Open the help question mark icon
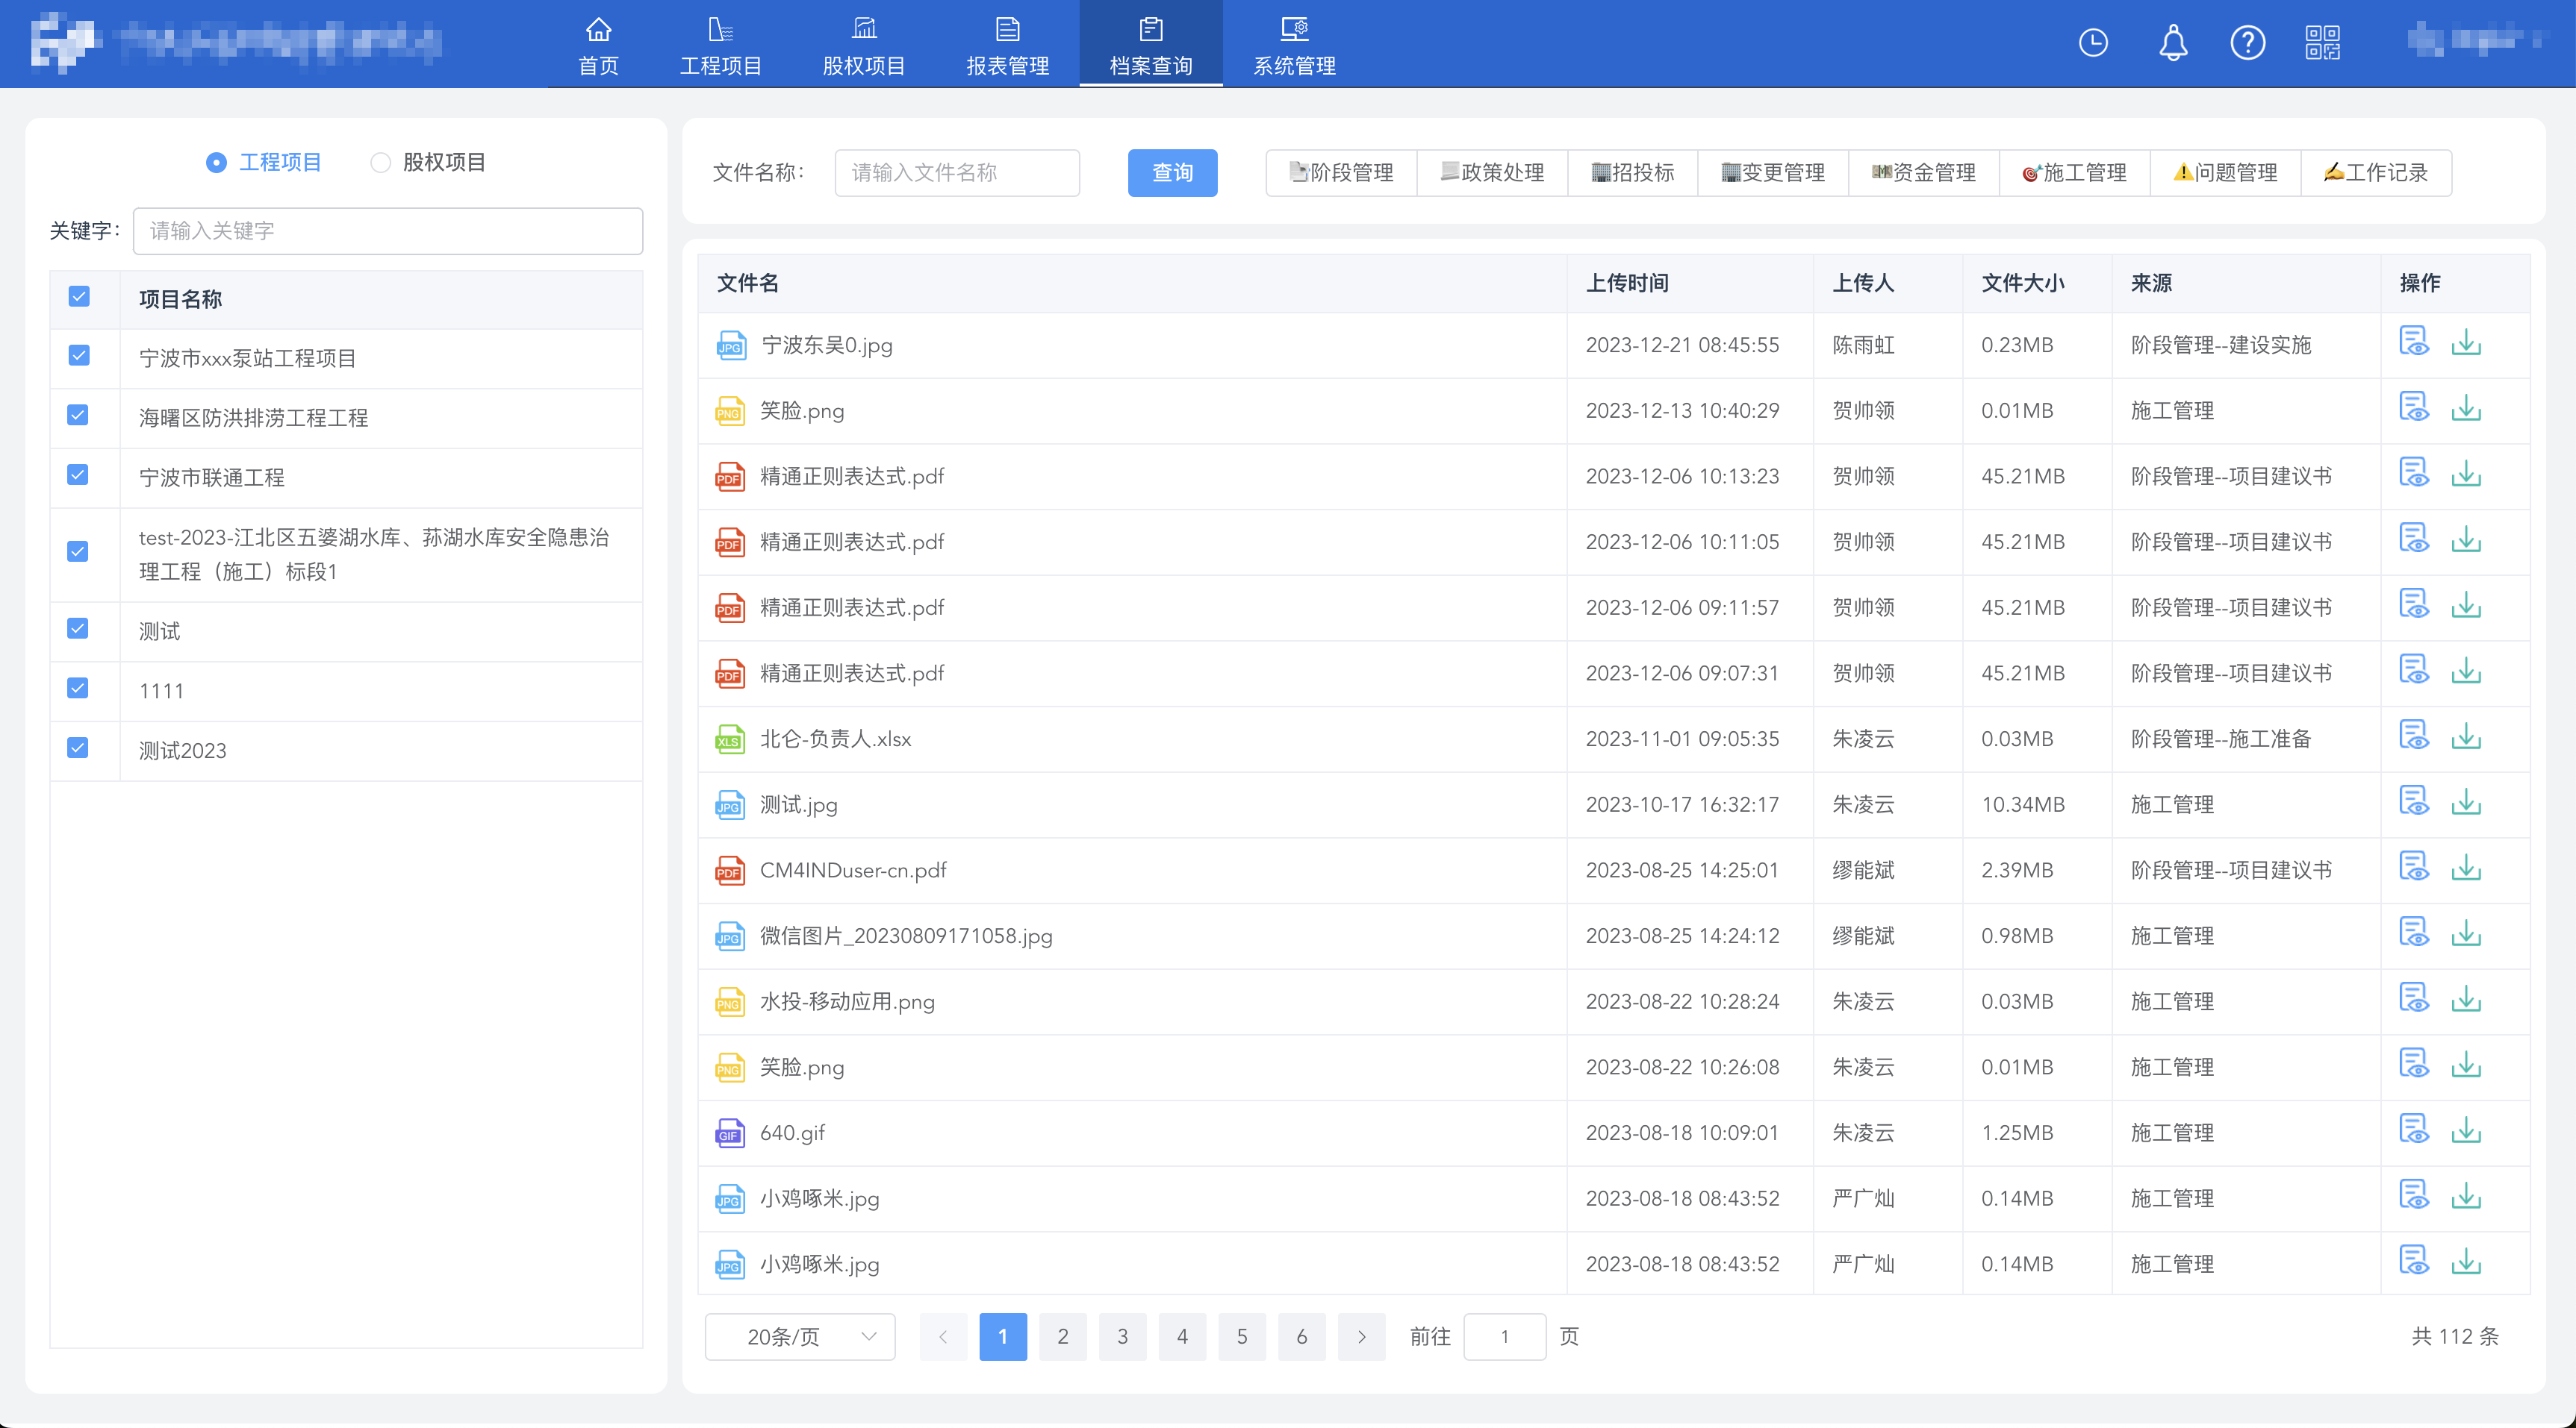2576x1428 pixels. pyautogui.click(x=2247, y=43)
